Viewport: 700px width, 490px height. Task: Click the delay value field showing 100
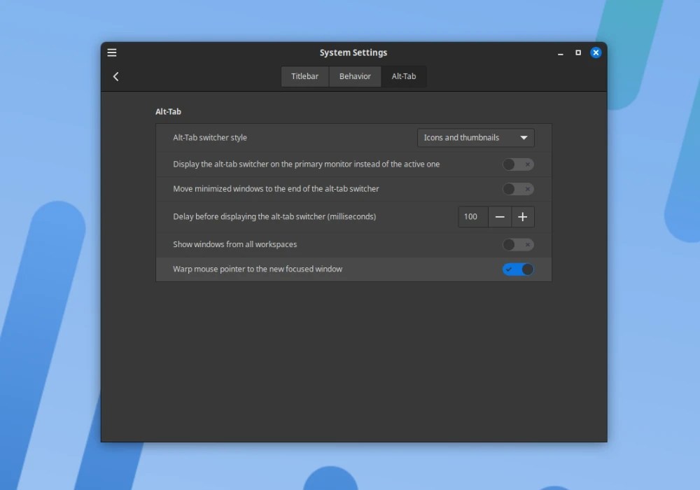pyautogui.click(x=472, y=217)
